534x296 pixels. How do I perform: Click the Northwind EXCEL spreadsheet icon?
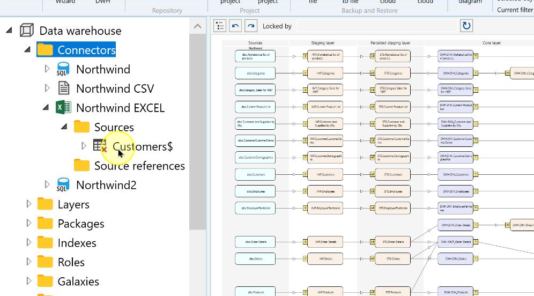(63, 108)
